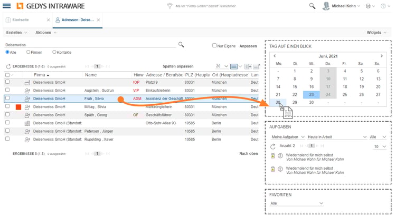Image resolution: width=396 pixels, height=217 pixels.
Task: Click the Anpassen link
Action: (248, 46)
